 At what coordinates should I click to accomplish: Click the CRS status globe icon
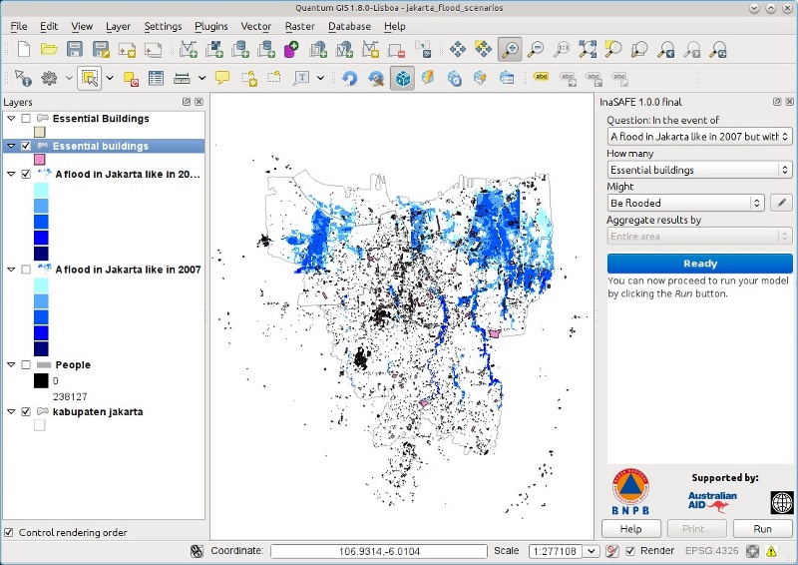pos(752,551)
